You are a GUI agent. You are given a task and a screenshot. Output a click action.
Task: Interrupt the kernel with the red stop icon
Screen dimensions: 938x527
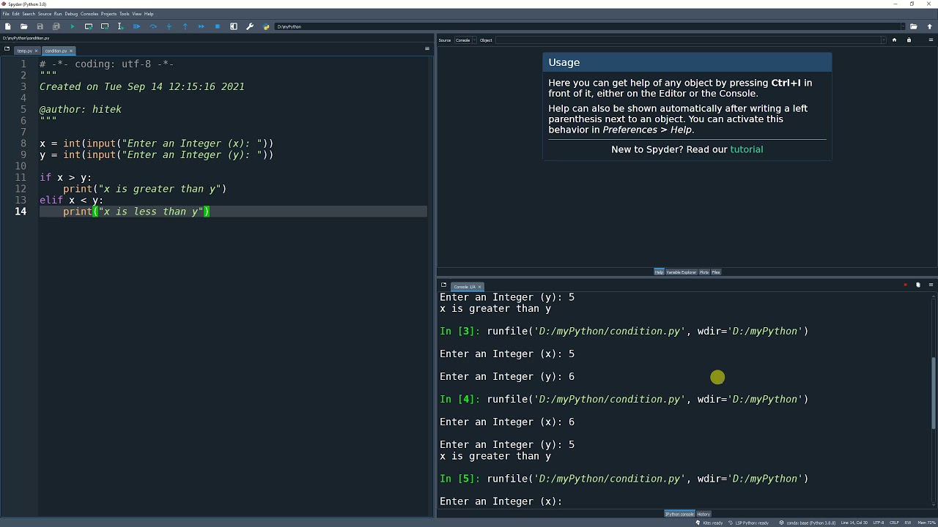(905, 285)
